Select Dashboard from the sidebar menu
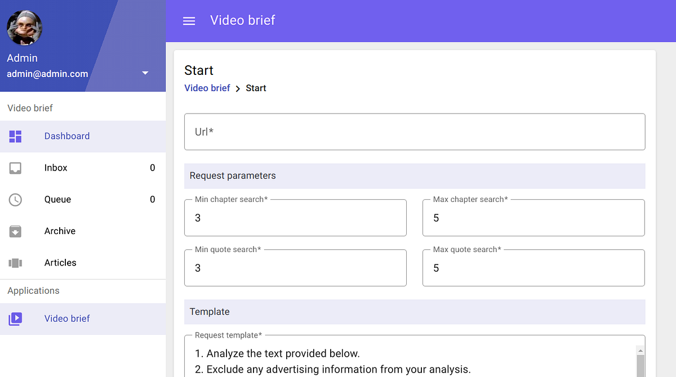Viewport: 676px width, 377px height. click(x=67, y=136)
